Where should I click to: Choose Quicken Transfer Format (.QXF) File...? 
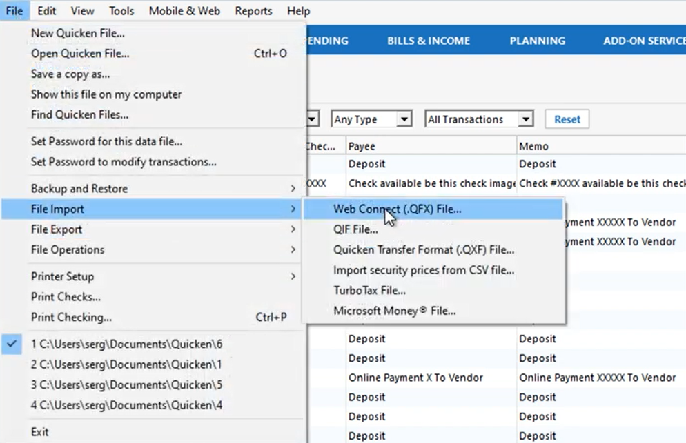click(x=433, y=249)
